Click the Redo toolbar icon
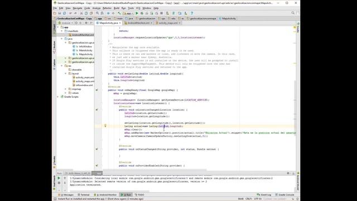 click(75, 13)
